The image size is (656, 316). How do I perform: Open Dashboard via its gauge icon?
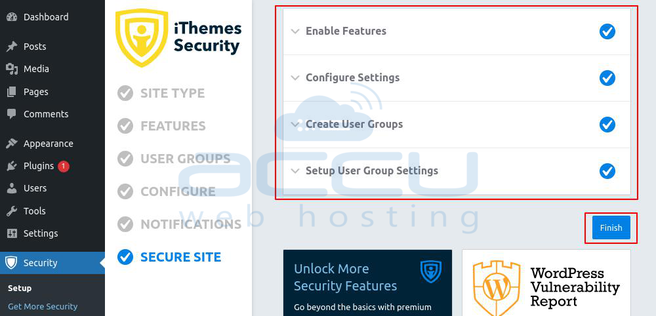coord(12,17)
